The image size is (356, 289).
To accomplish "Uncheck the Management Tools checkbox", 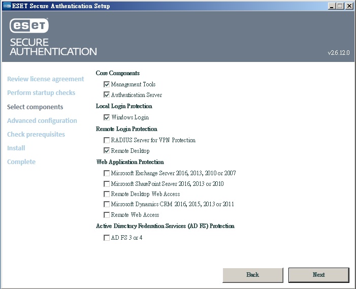I will [107, 84].
